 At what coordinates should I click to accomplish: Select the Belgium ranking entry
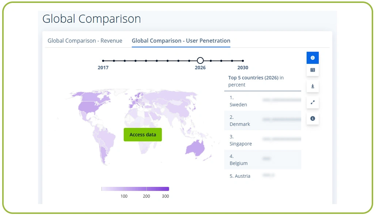tap(262, 160)
